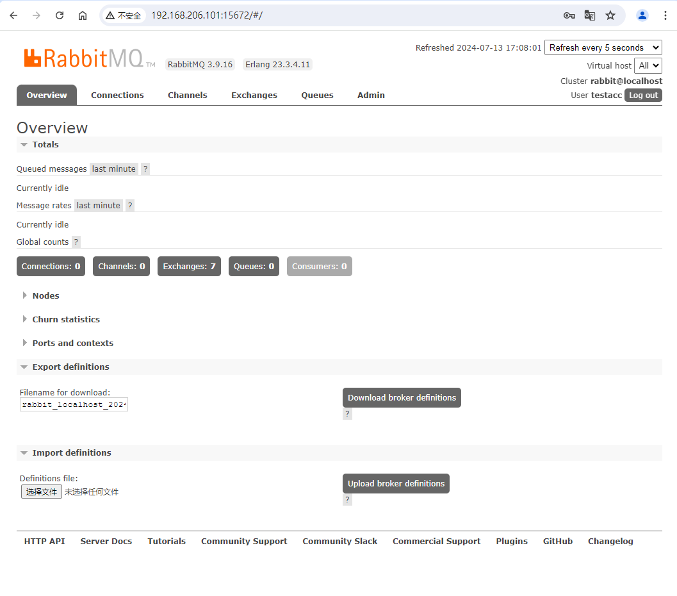The width and height of the screenshot is (677, 596).
Task: Open the saved passwords key icon
Action: pos(569,15)
